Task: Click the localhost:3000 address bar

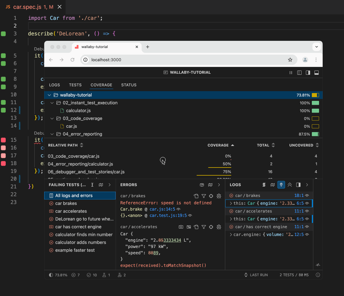Action: (189, 60)
